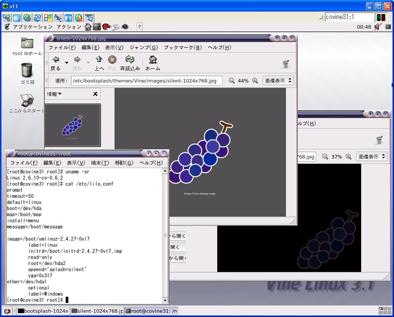Select the grape thumbnail in side pane

[73, 125]
